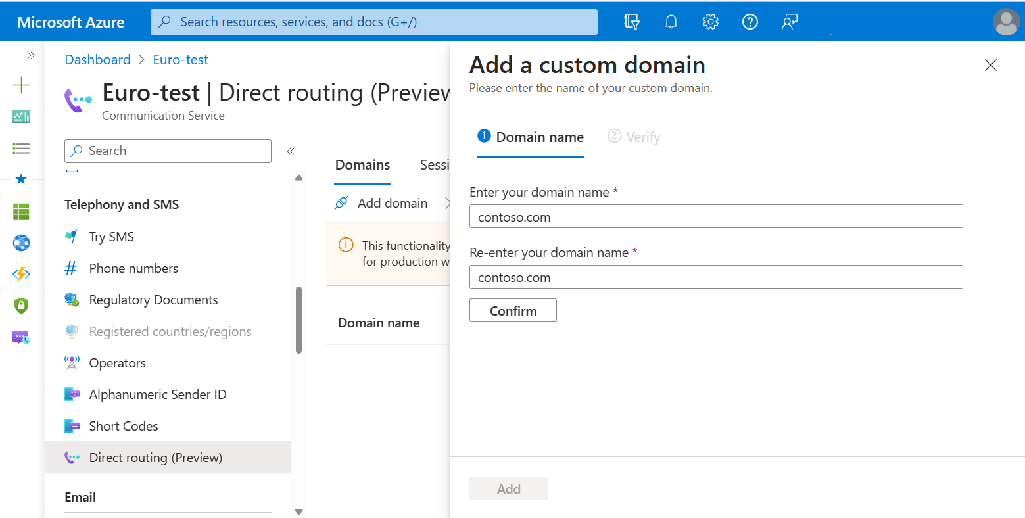The height and width of the screenshot is (518, 1025).
Task: Focus the global Azure search box
Action: (x=374, y=22)
